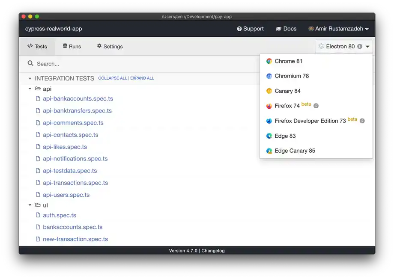
Task: Click the COLLAPSE ALL link
Action: [113, 78]
